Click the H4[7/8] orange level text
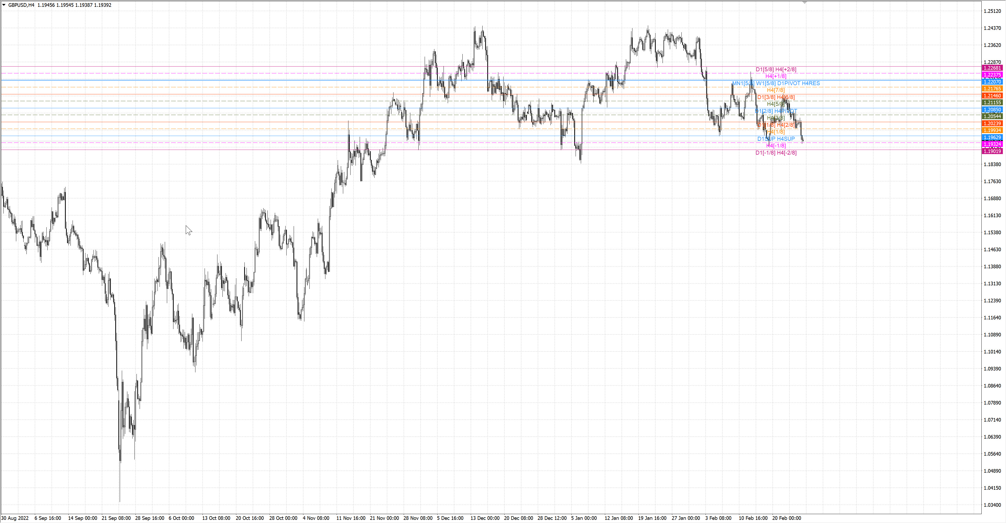 pos(775,90)
